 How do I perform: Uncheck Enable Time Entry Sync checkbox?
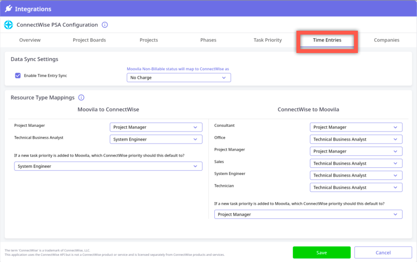[18, 76]
